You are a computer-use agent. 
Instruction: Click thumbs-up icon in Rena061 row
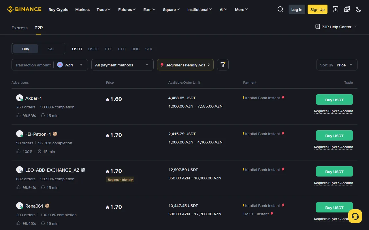point(18,223)
